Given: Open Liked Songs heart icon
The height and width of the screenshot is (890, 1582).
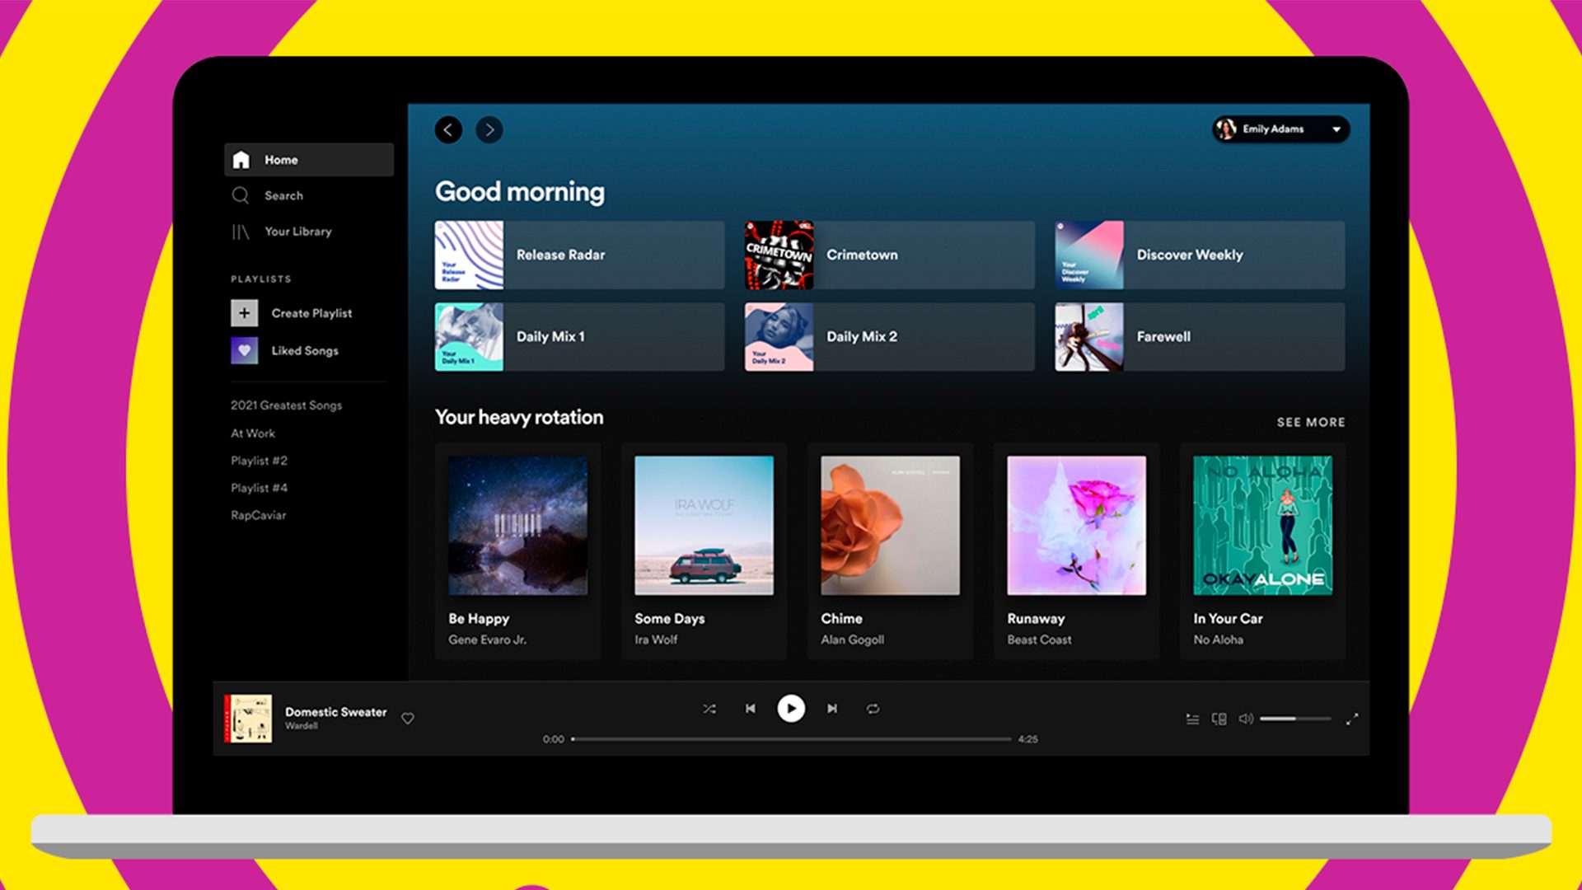Looking at the screenshot, I should tap(244, 350).
